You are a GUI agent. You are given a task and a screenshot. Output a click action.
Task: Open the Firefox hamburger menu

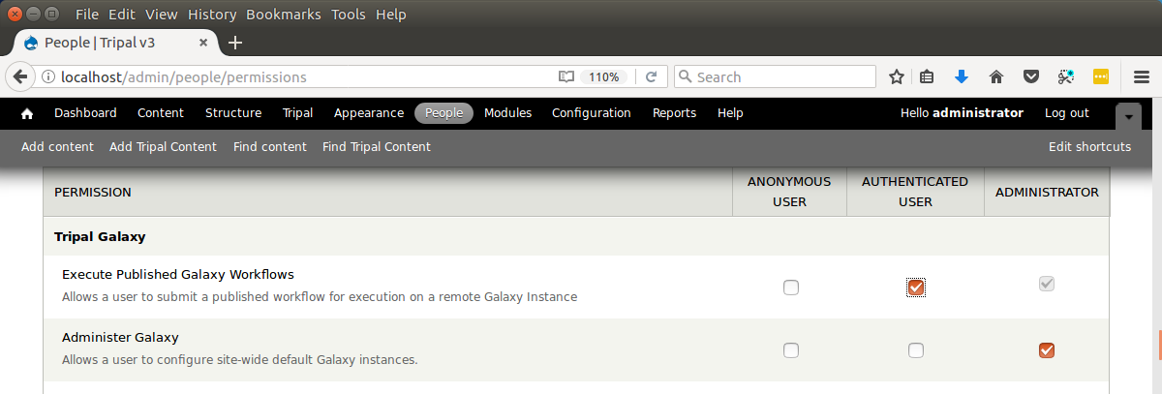pyautogui.click(x=1142, y=76)
